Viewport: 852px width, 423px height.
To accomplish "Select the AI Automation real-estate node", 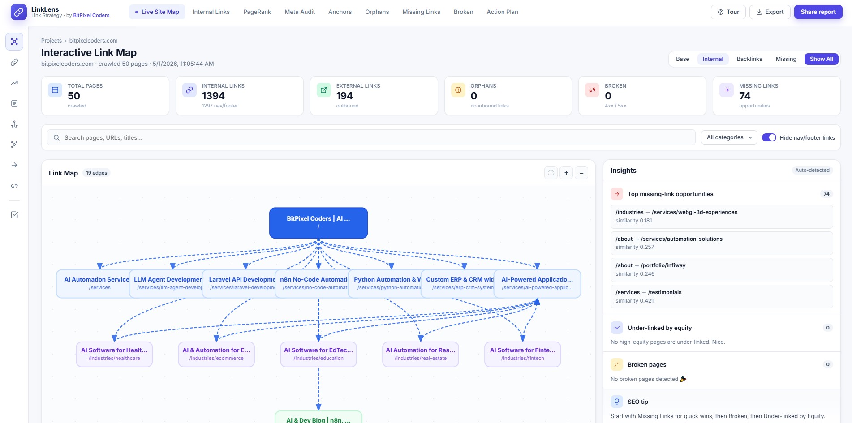I will [x=421, y=355].
